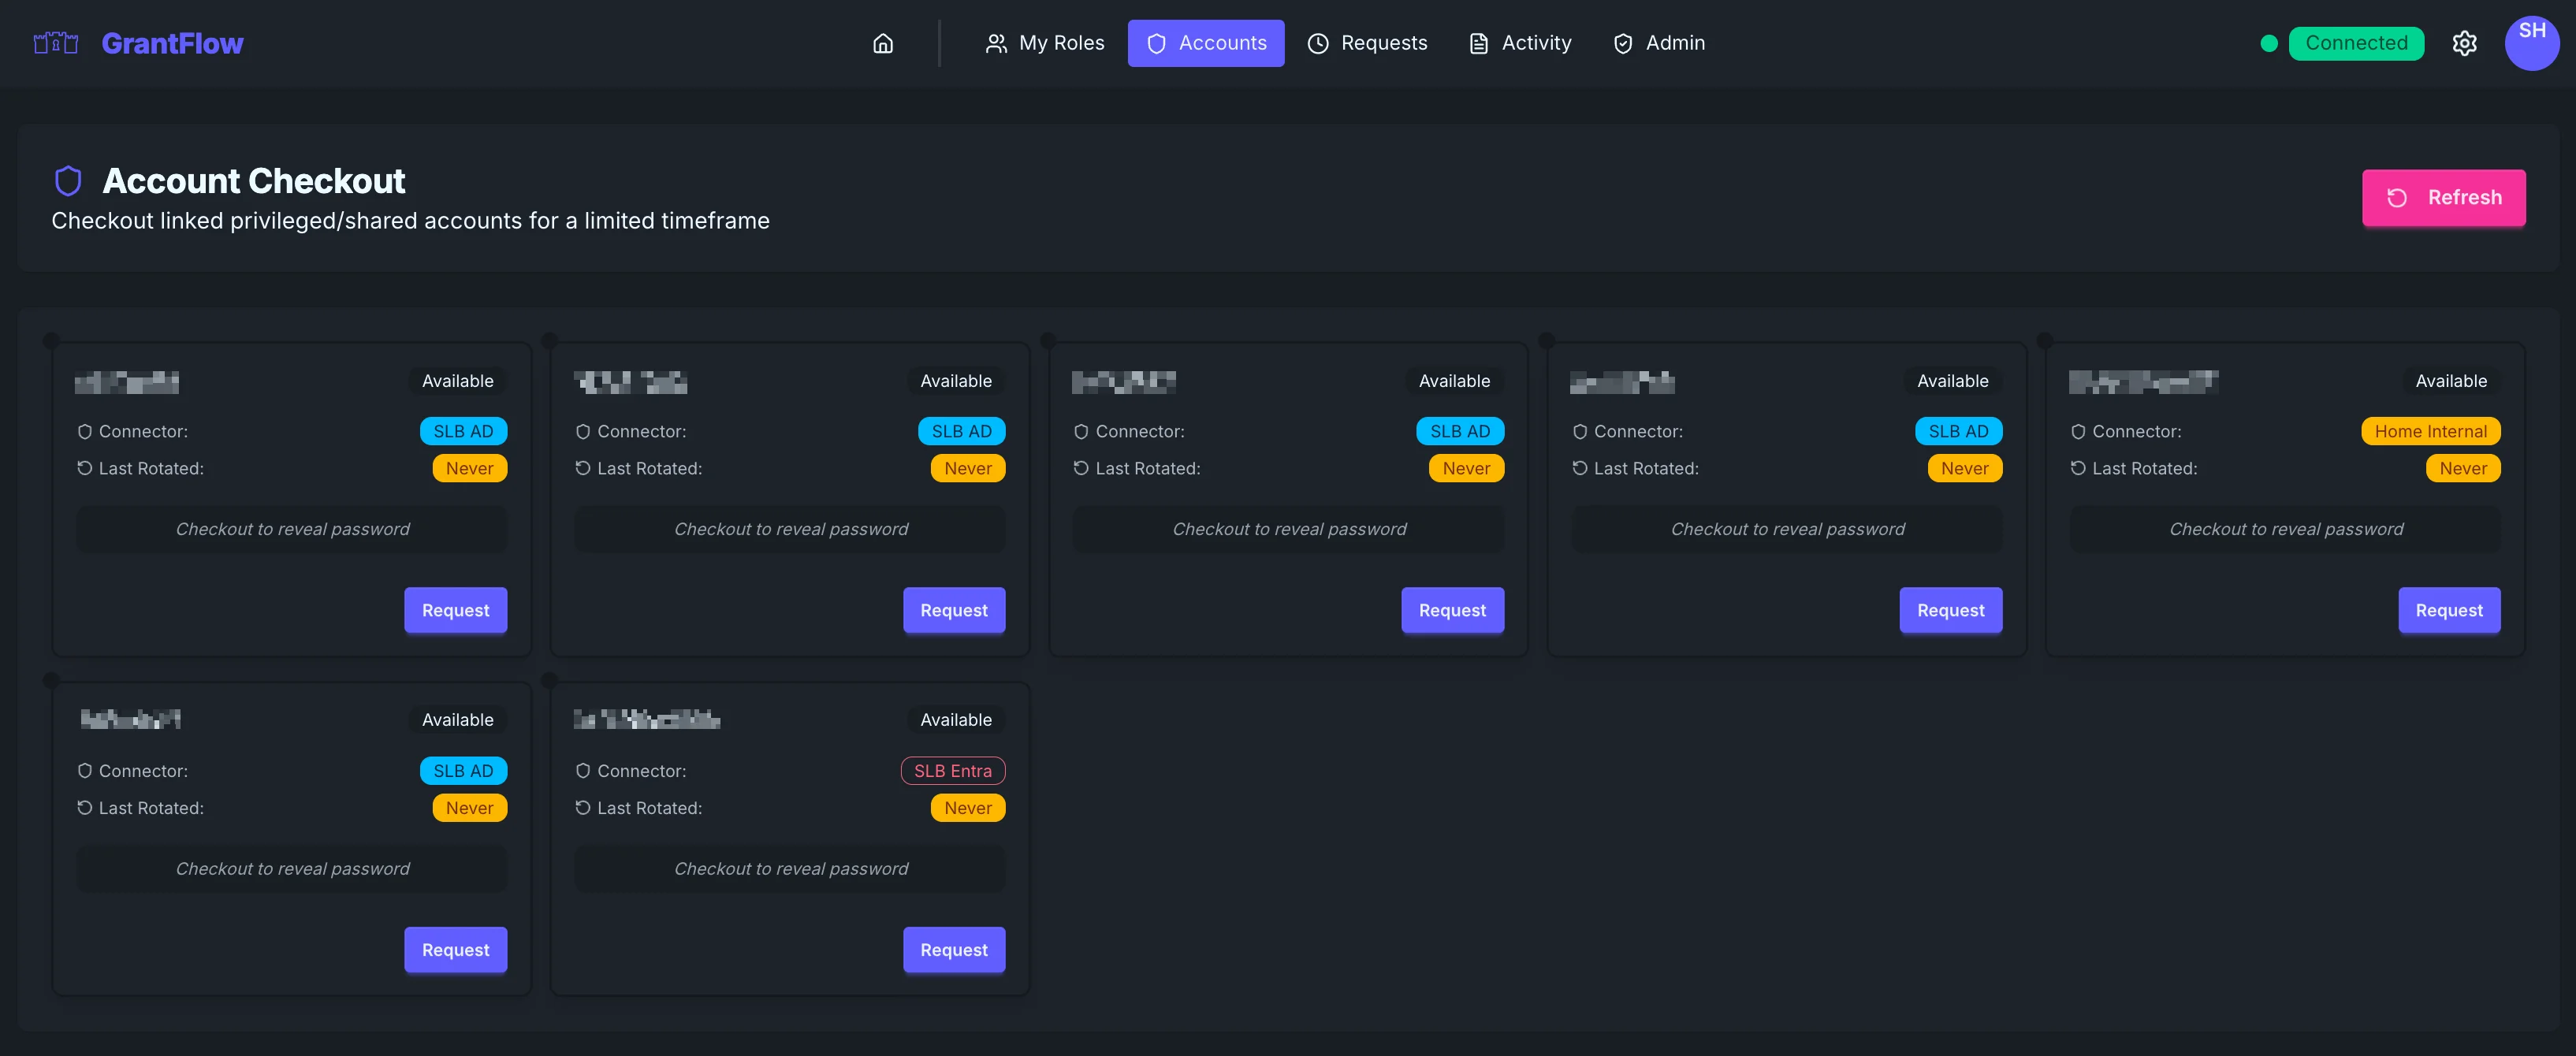Click the Connected status pill
Viewport: 2576px width, 1056px height.
coord(2356,43)
